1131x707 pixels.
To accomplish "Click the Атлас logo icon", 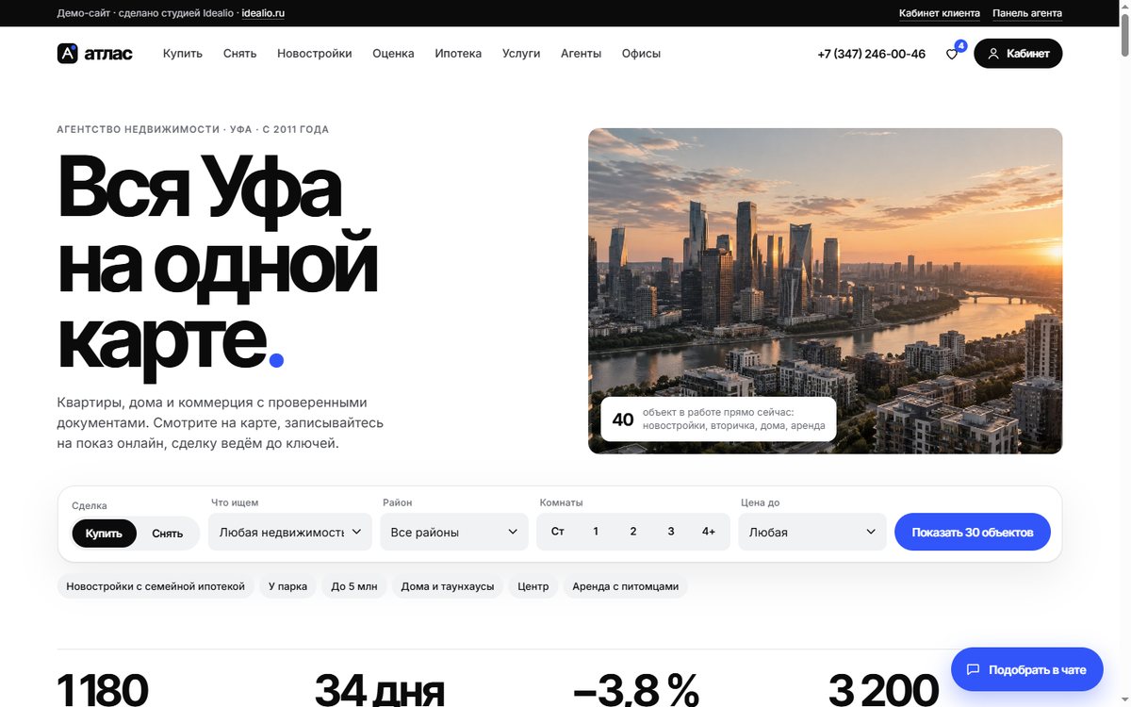I will 67,54.
